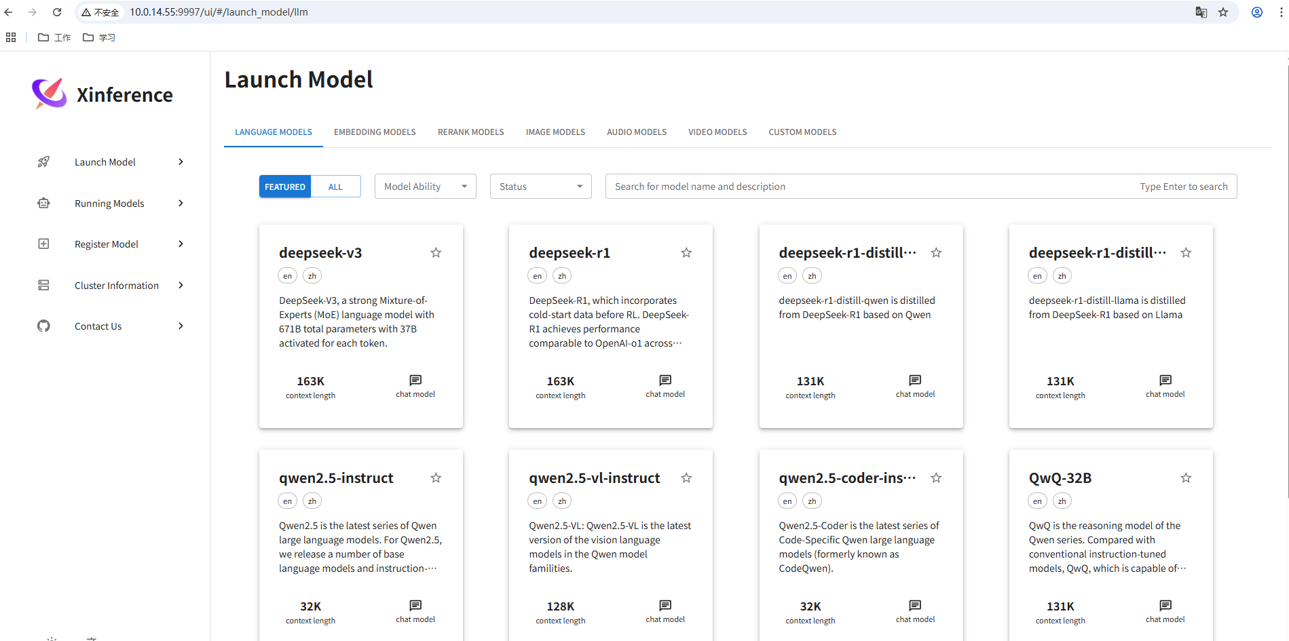Open the deepseek-v3 model card title
Viewport: 1289px width, 641px height.
pyautogui.click(x=320, y=253)
